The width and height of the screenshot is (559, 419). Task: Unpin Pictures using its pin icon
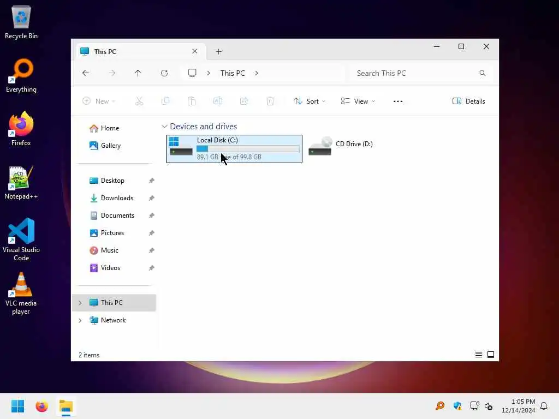point(152,233)
